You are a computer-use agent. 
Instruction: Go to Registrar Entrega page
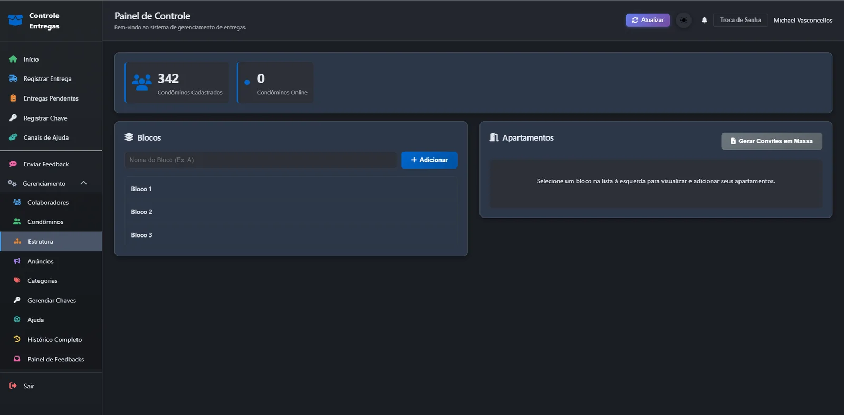[51, 79]
